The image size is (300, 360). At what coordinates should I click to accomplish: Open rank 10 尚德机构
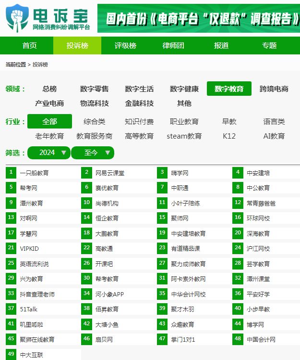pyautogui.click(x=107, y=203)
